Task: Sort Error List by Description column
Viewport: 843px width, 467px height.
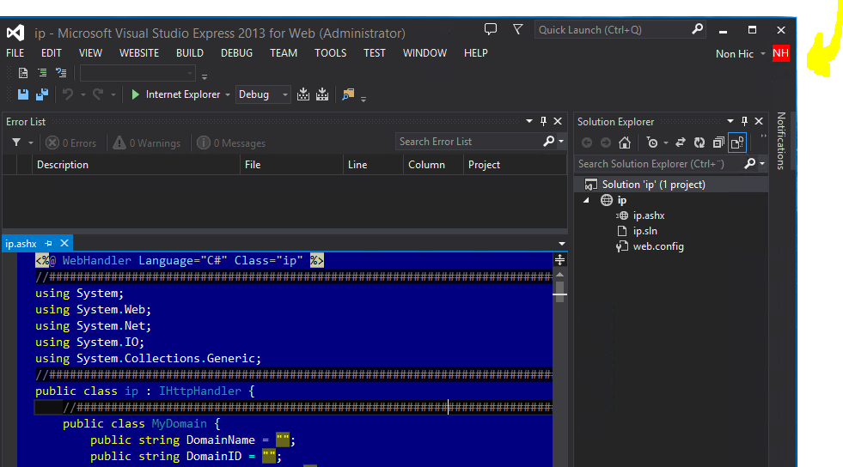Action: (x=136, y=165)
